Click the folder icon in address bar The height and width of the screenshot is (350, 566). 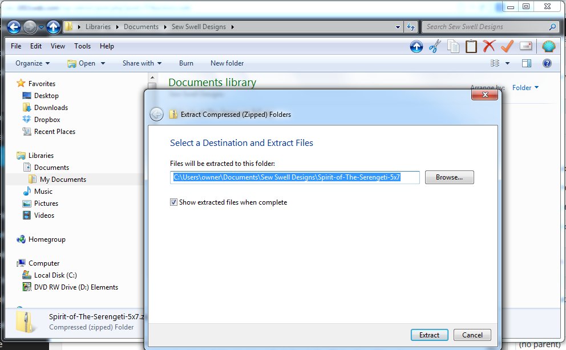(x=68, y=27)
